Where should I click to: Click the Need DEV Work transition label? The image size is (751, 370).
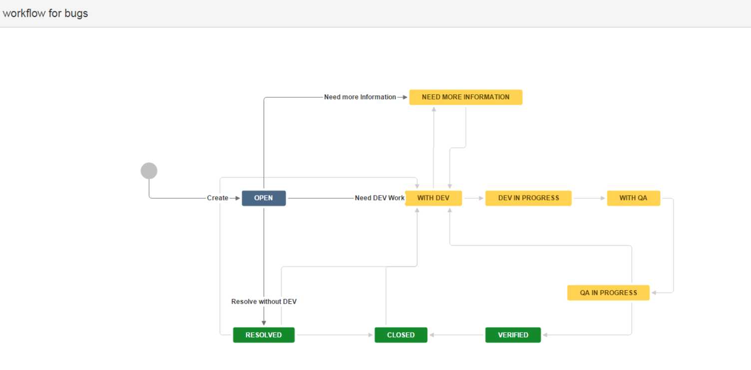[x=379, y=198]
